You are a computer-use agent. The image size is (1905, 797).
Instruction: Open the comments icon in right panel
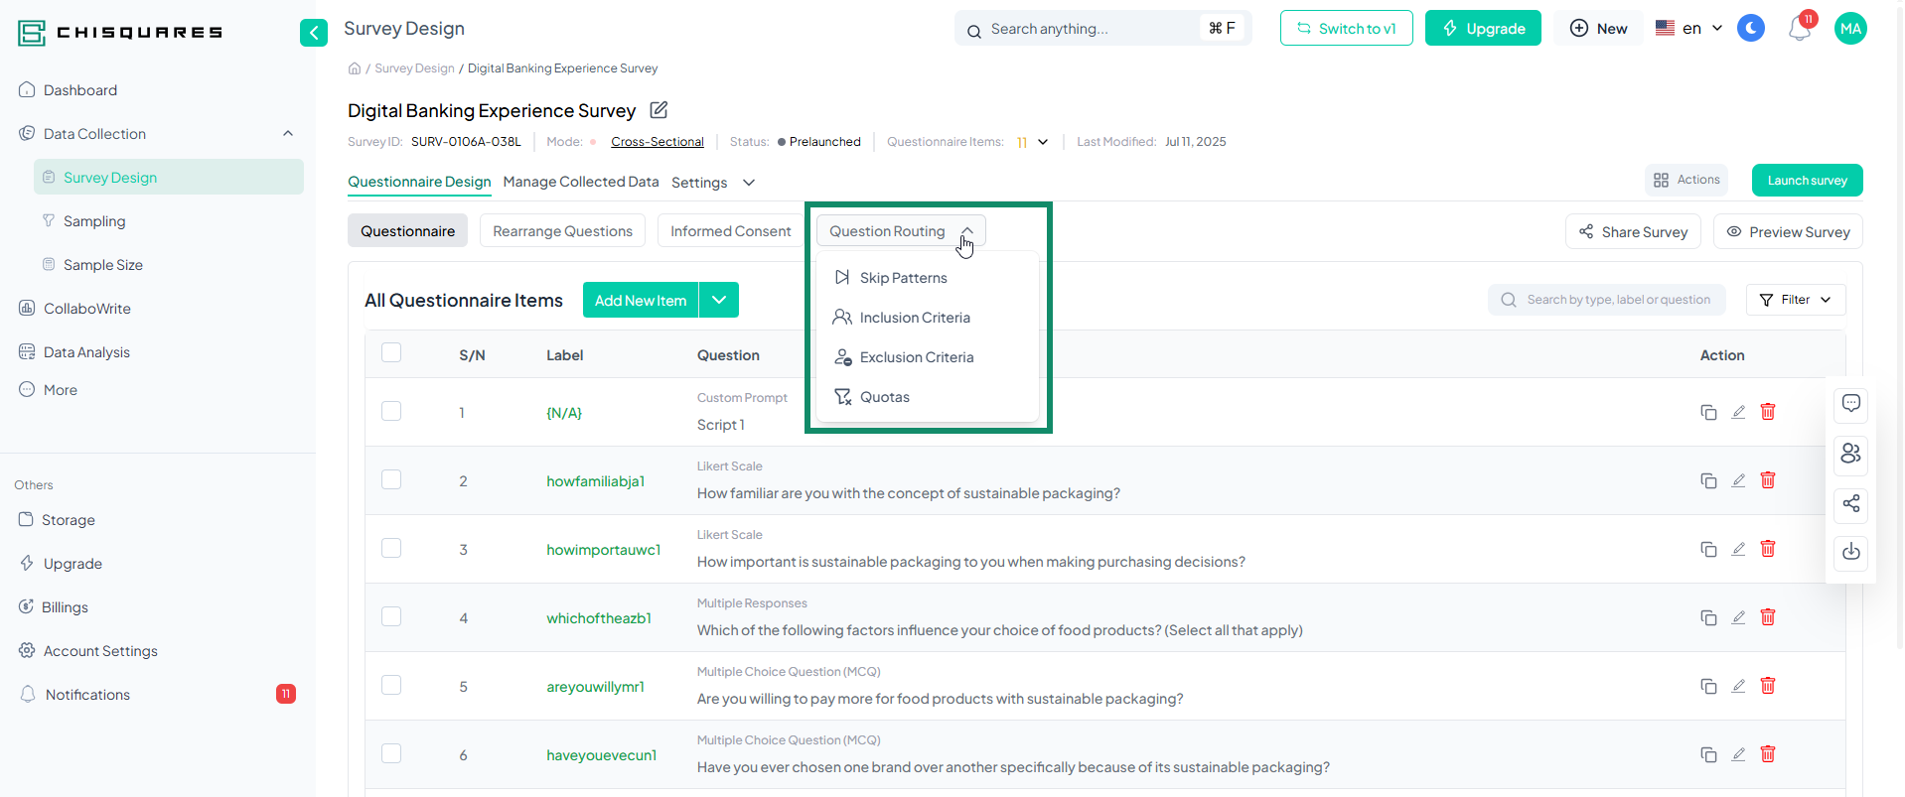click(x=1851, y=404)
